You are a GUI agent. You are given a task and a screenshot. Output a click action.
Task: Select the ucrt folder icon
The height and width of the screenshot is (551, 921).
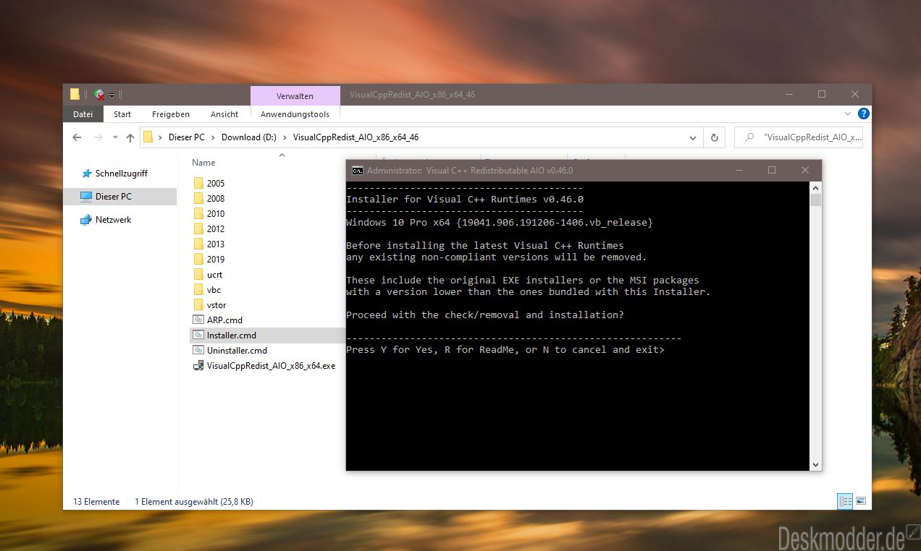(199, 274)
